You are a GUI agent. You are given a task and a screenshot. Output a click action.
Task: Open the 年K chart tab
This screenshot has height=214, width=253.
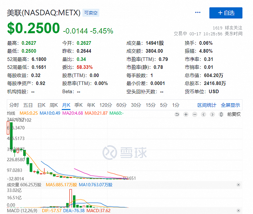[x=91, y=105]
